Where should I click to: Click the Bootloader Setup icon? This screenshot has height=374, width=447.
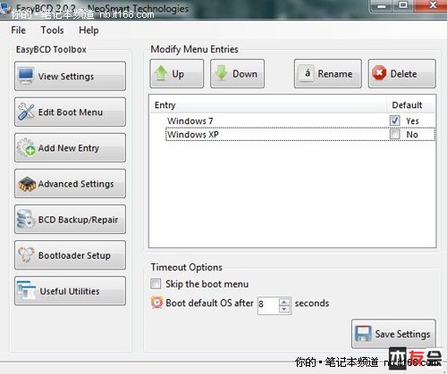click(x=26, y=255)
